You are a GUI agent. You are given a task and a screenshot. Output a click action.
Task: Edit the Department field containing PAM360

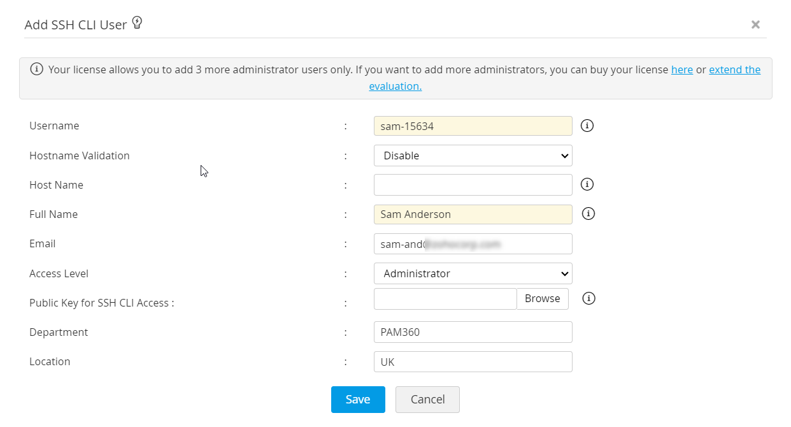point(473,332)
